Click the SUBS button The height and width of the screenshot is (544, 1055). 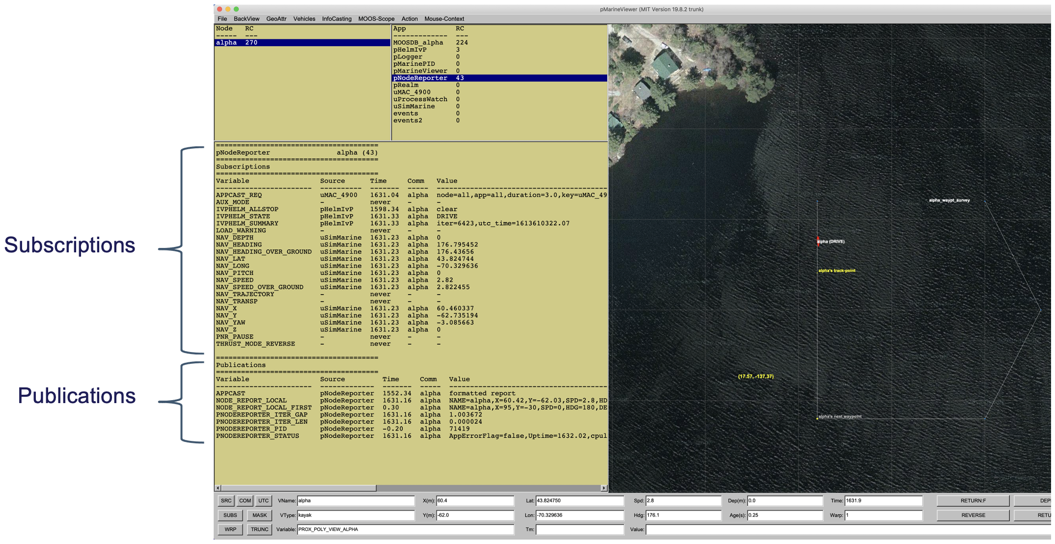coord(230,515)
